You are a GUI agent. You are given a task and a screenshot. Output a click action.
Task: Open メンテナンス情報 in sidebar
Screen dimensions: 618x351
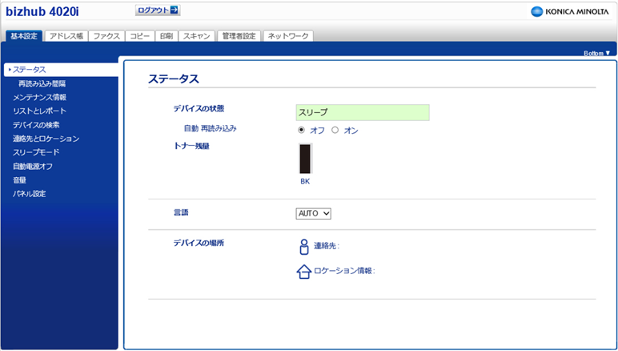[x=39, y=97]
